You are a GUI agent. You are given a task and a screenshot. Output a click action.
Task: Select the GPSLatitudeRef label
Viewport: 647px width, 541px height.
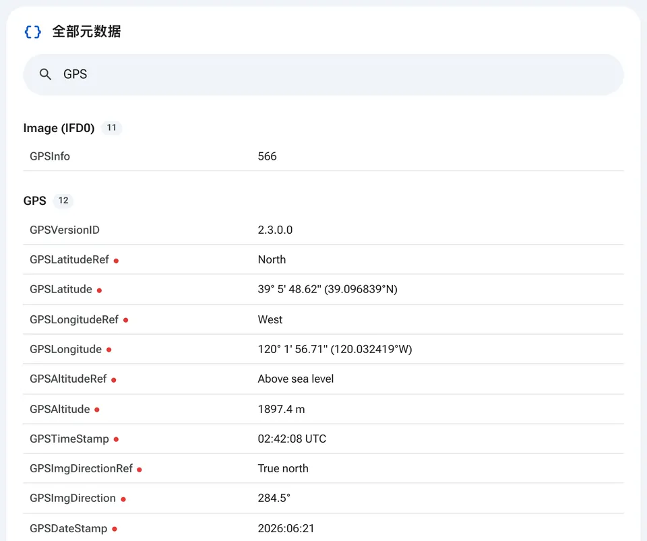69,259
